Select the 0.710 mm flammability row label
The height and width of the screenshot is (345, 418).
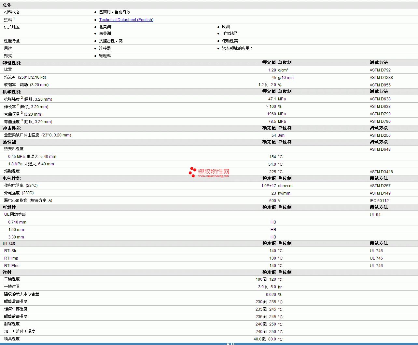[x=17, y=222]
